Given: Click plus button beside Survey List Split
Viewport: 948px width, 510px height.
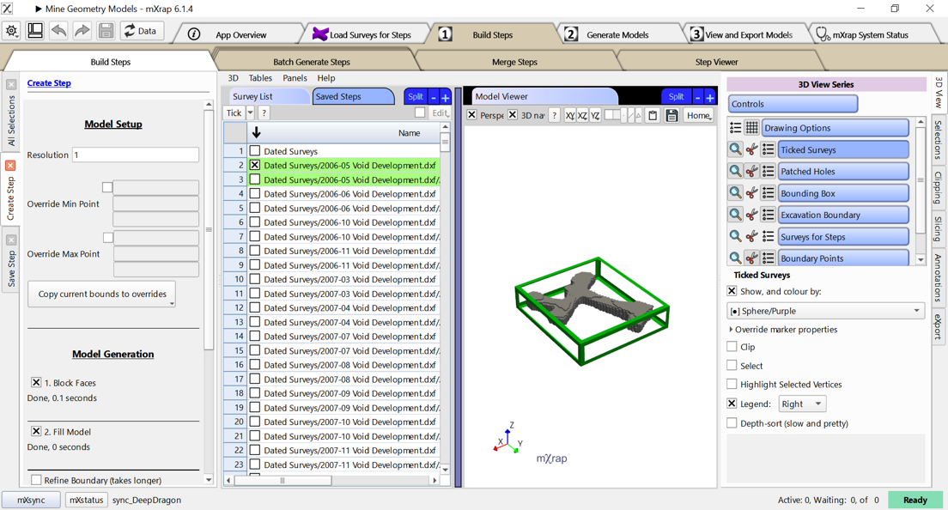Looking at the screenshot, I should [446, 97].
